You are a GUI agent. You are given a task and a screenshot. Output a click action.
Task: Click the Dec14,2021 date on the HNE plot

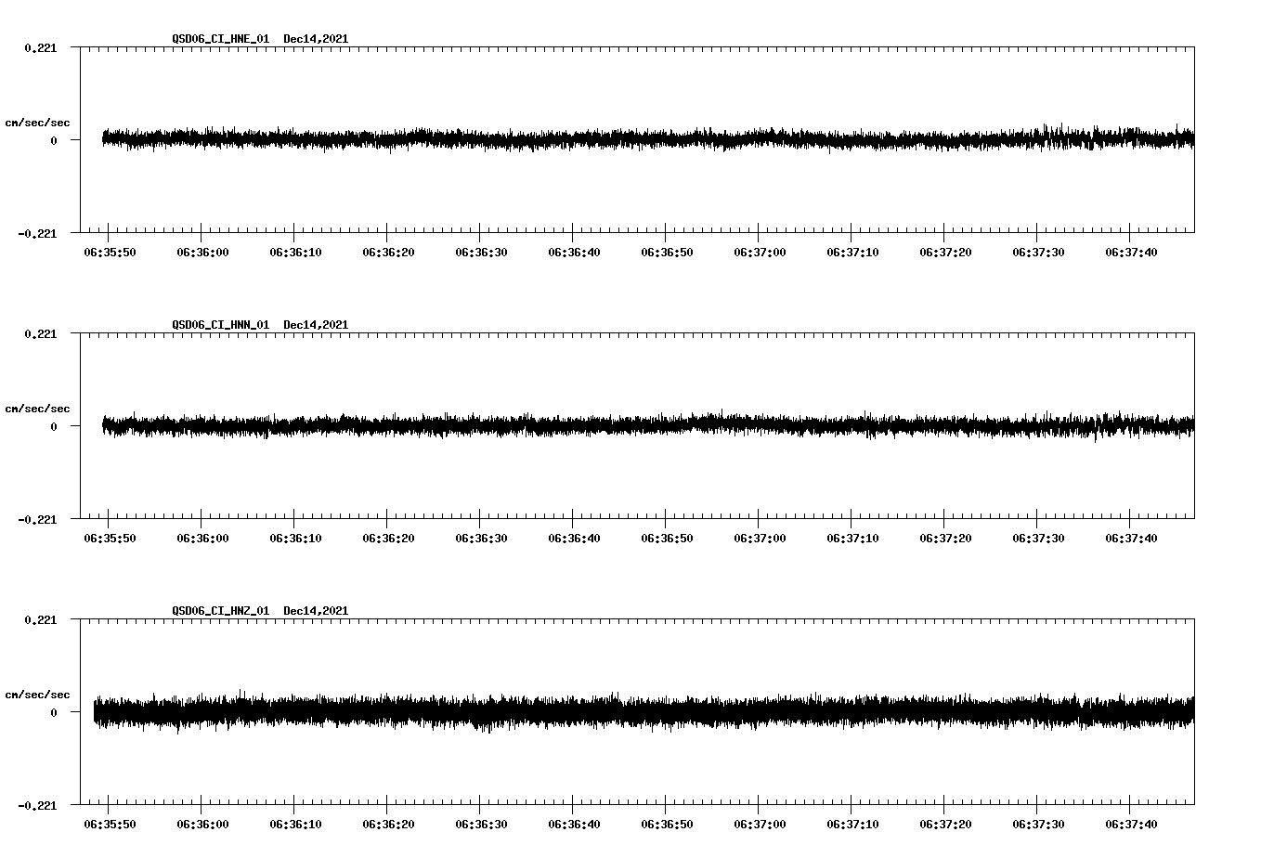[316, 39]
